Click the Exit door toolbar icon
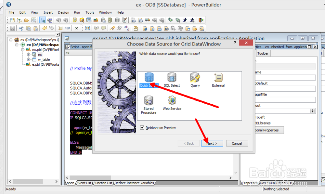The height and width of the screenshot is (194, 325). [201, 20]
